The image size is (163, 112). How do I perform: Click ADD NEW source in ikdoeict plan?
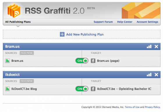pos(27,81)
